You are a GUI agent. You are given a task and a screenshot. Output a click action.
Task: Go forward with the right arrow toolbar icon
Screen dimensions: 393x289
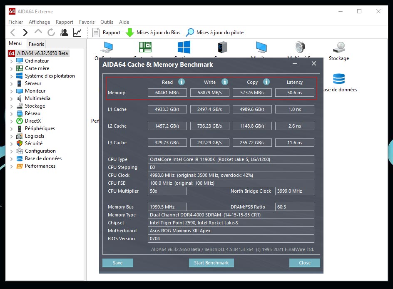point(25,33)
